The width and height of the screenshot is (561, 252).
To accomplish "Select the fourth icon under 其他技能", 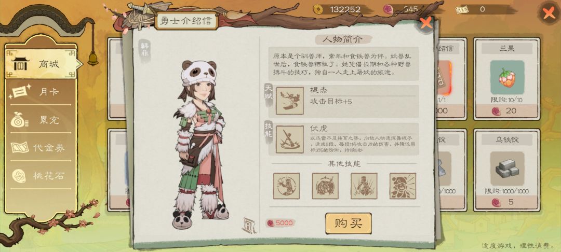I will [x=403, y=186].
